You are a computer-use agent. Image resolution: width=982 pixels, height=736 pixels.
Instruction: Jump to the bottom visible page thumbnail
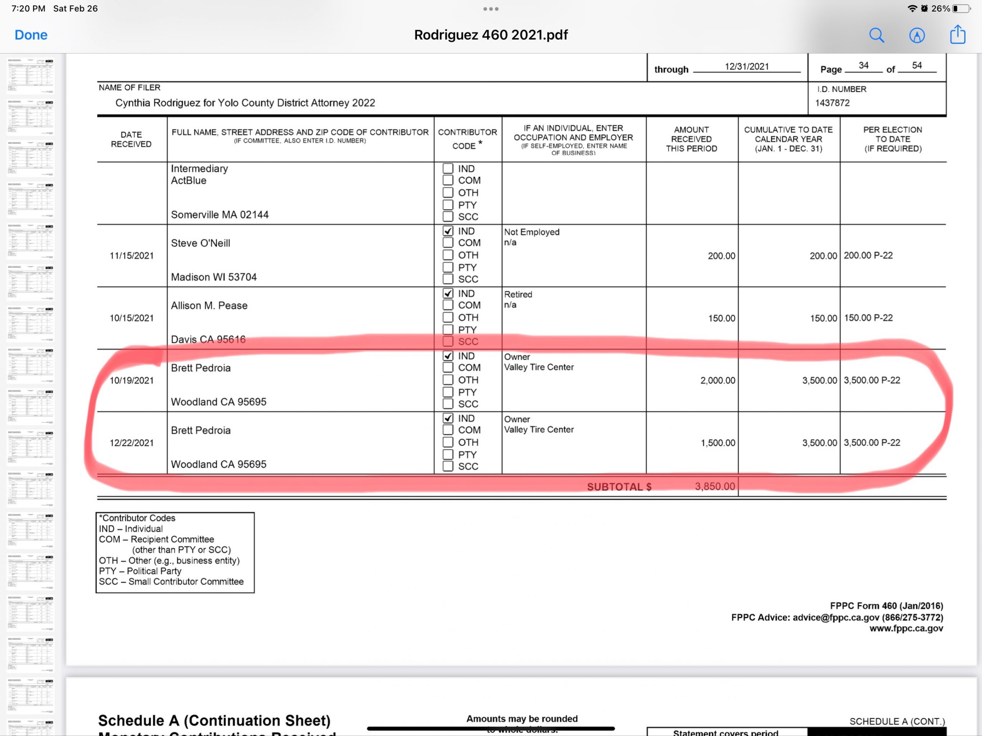tap(31, 727)
